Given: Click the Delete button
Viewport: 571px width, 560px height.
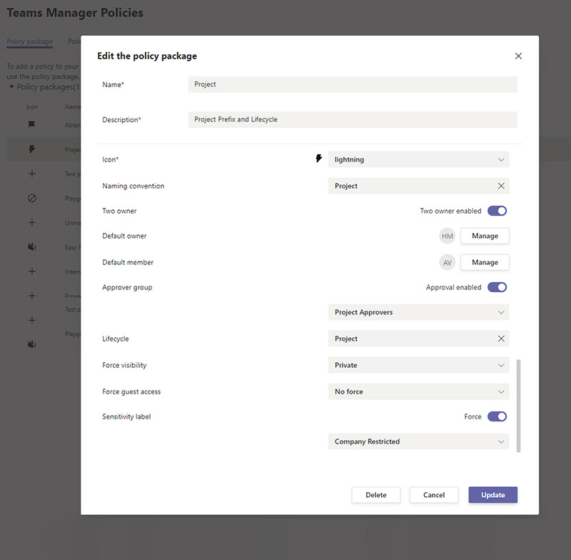Looking at the screenshot, I should pos(376,495).
